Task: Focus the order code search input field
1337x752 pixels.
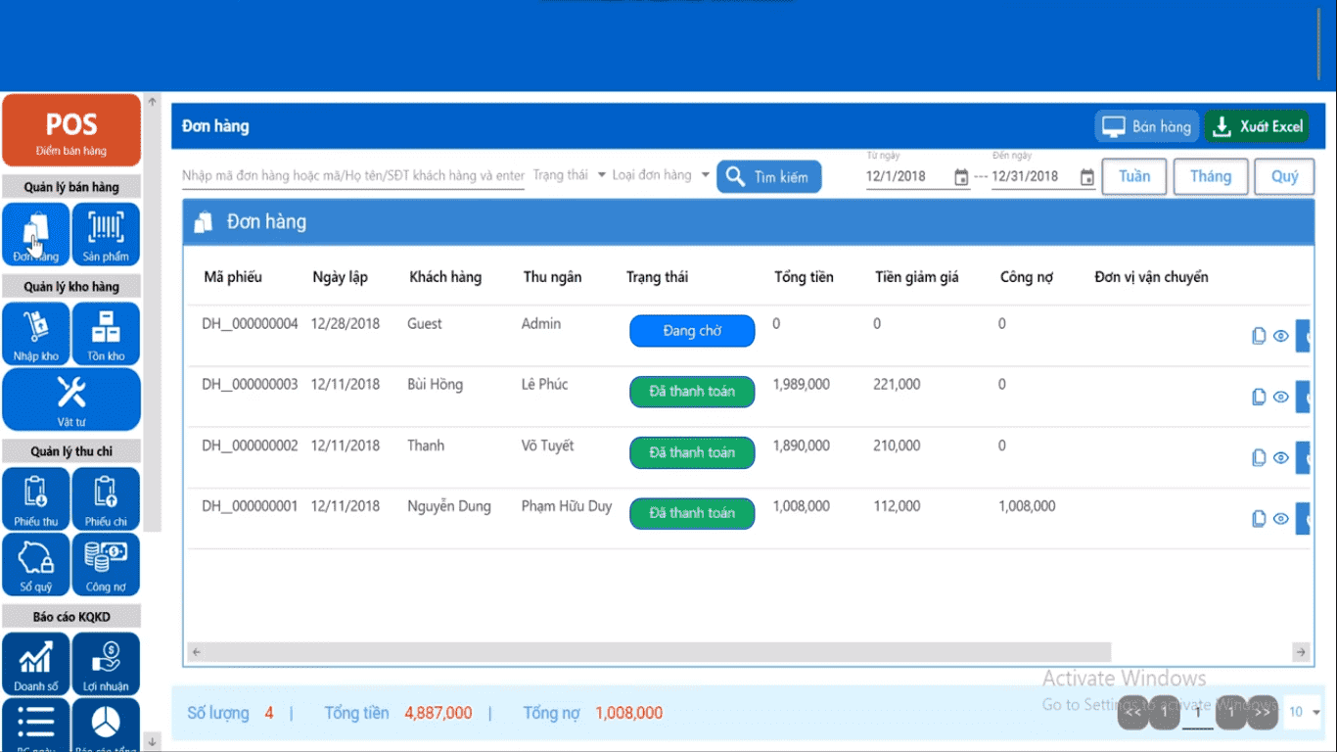Action: pos(353,176)
